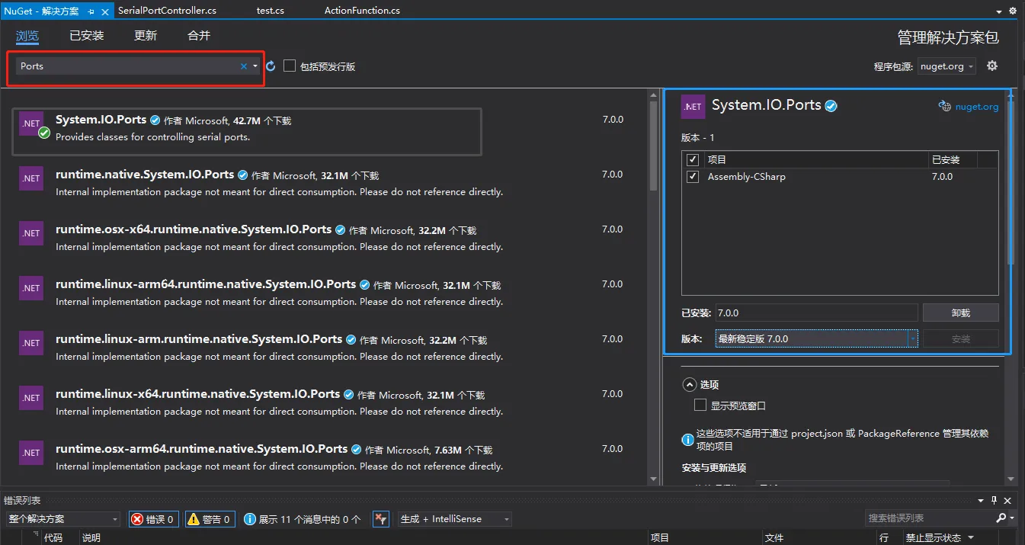The image size is (1025, 545).
Task: Click the .NET icon of the linux-x64 runtime package
Action: tap(31, 398)
